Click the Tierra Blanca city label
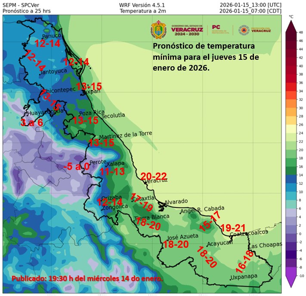Screen dimensions: 306x296 click(151, 217)
